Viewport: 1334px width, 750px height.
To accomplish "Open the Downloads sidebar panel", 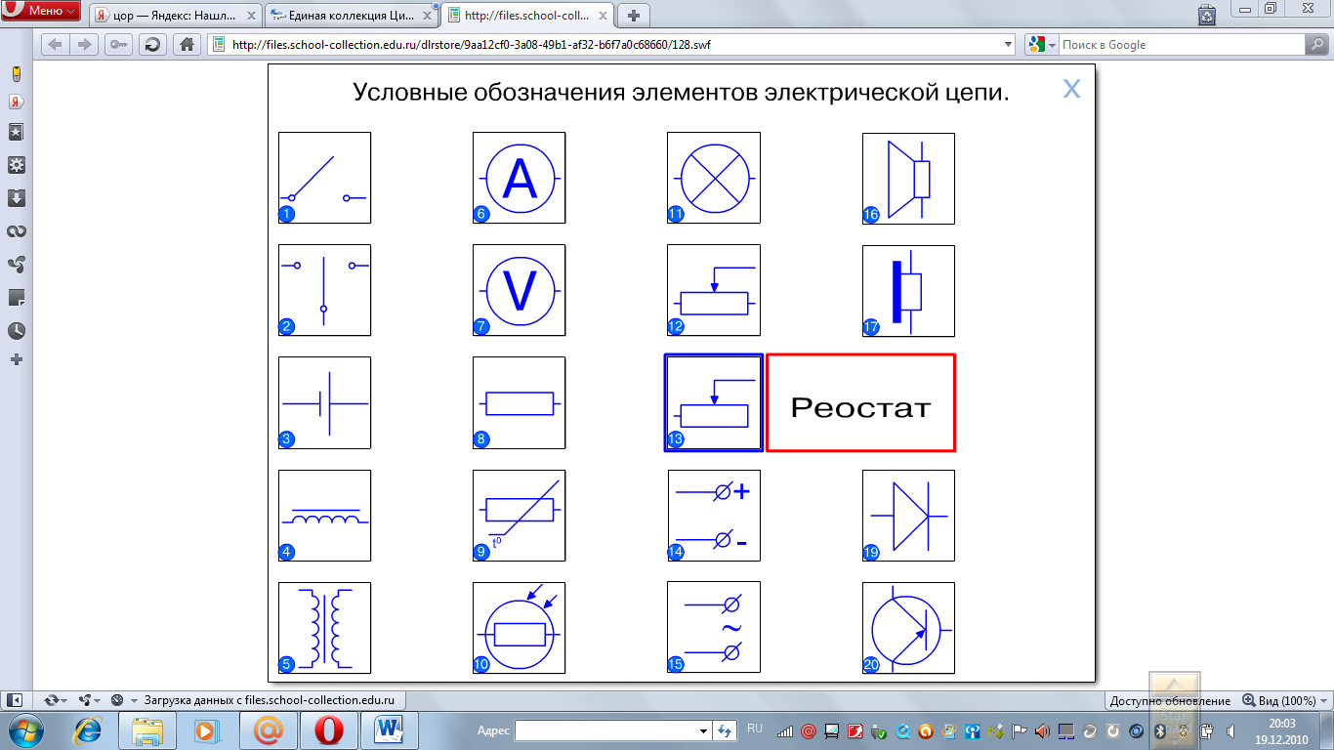I will (16, 198).
